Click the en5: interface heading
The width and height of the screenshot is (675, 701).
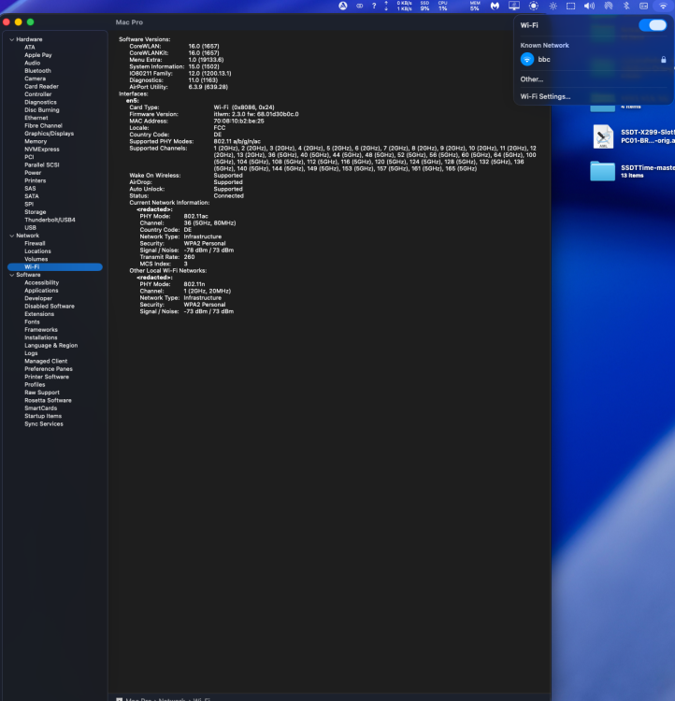pyautogui.click(x=133, y=101)
